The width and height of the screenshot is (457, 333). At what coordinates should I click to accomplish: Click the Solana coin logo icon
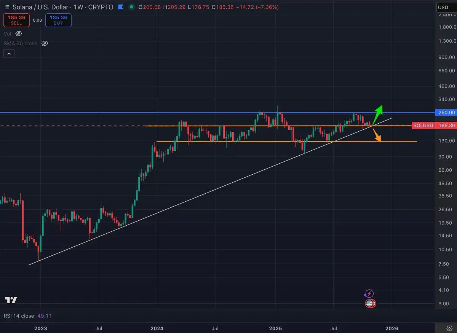pyautogui.click(x=7, y=7)
